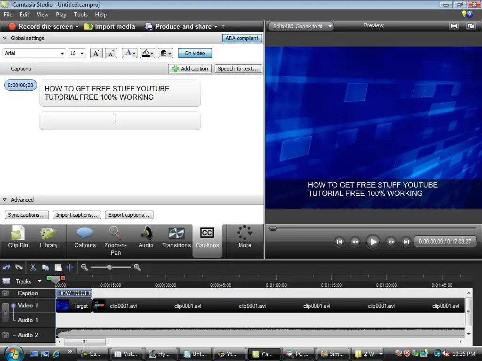Click the Paste clipboard icon
The height and width of the screenshot is (361, 482).
(58, 267)
